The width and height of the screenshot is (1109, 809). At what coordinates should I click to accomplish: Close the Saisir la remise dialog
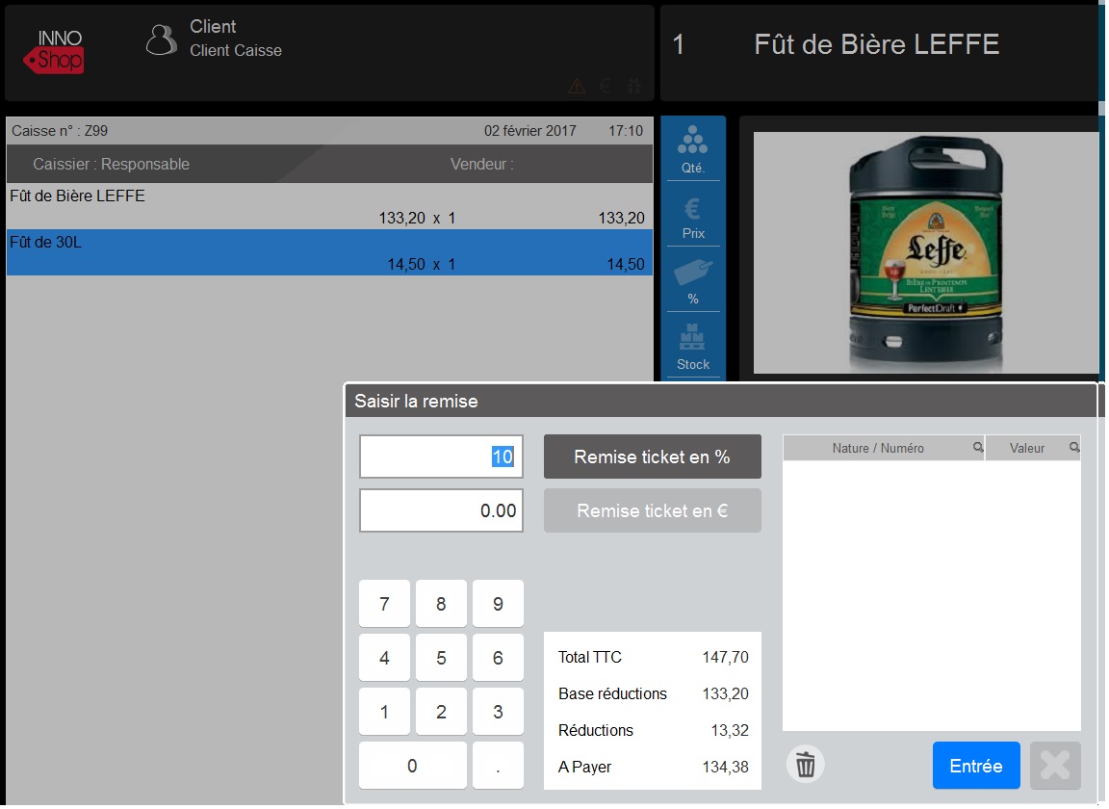(1054, 765)
